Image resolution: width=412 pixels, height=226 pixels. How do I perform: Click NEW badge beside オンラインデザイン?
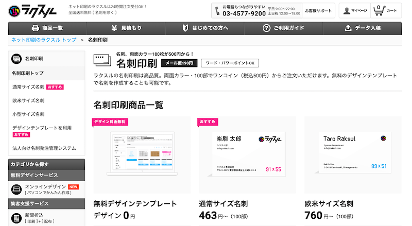[73, 187]
